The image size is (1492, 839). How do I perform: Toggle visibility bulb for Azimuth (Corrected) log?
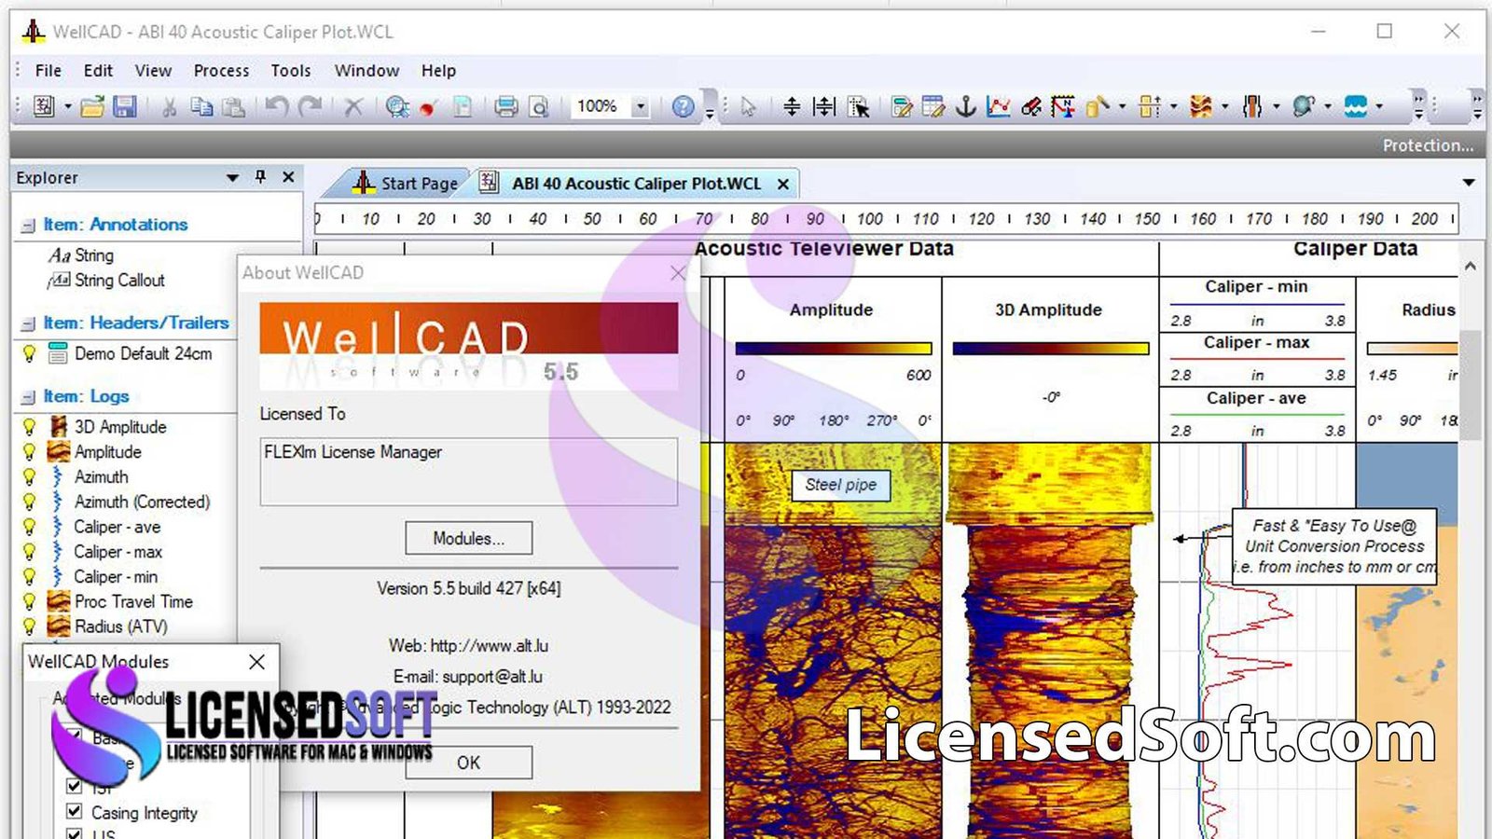(x=30, y=502)
